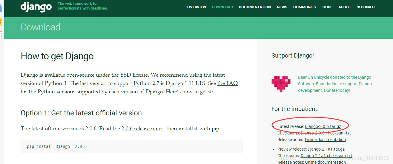393x164 pixels.
Task: Click the Support Django! heading
Action: [x=293, y=55]
